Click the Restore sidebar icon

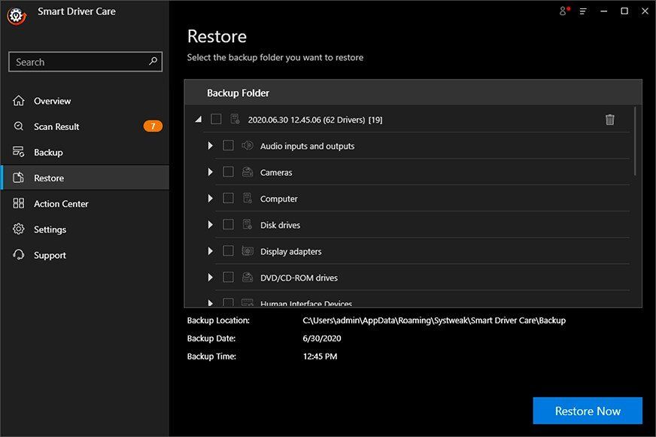(18, 178)
